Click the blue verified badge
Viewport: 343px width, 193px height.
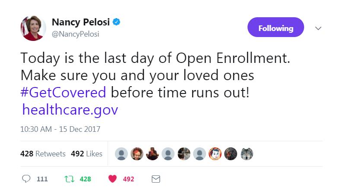[116, 22]
